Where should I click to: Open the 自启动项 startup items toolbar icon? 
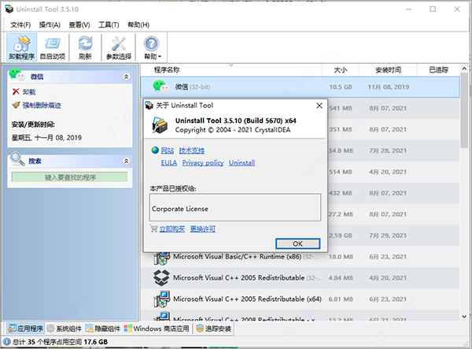[53, 47]
